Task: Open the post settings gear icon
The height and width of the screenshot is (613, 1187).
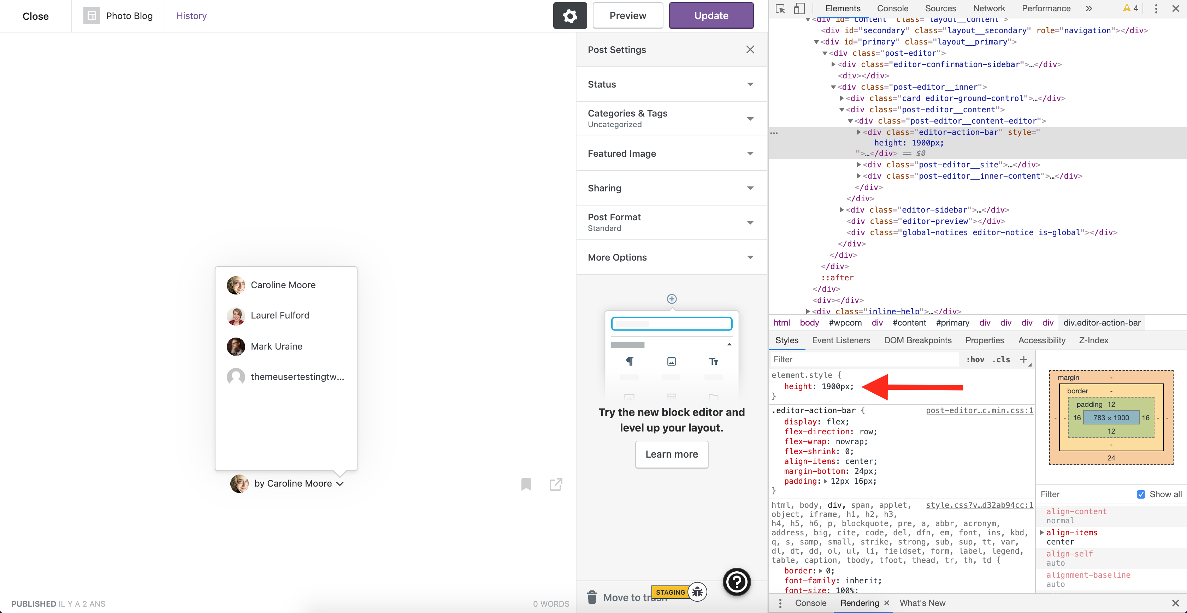Action: pyautogui.click(x=570, y=15)
